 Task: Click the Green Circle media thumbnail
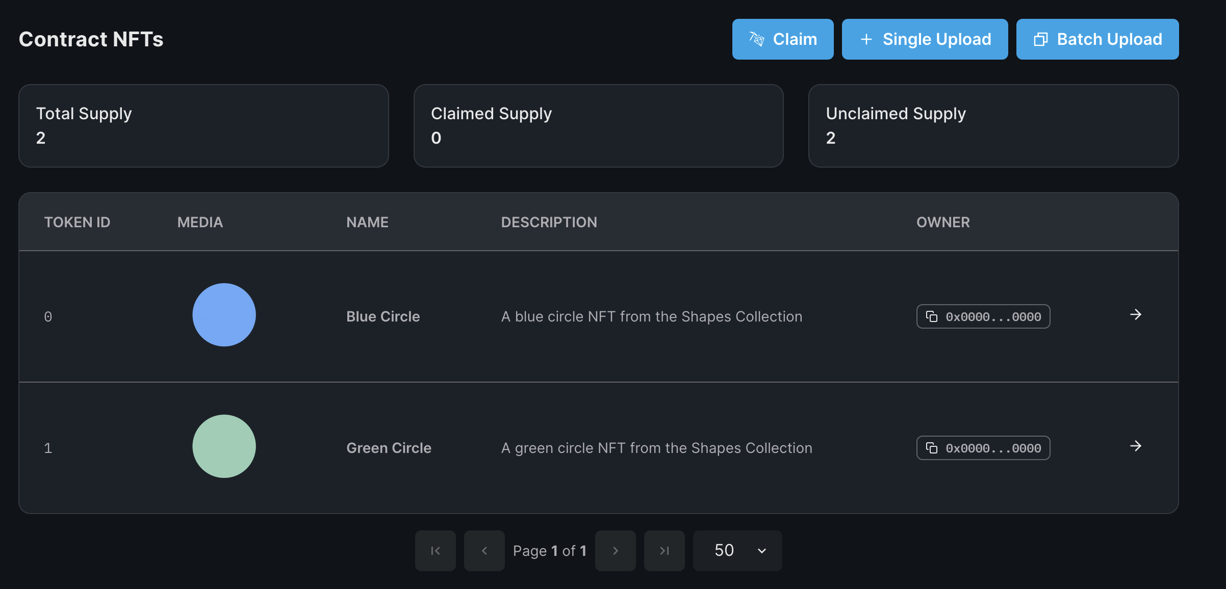tap(224, 446)
